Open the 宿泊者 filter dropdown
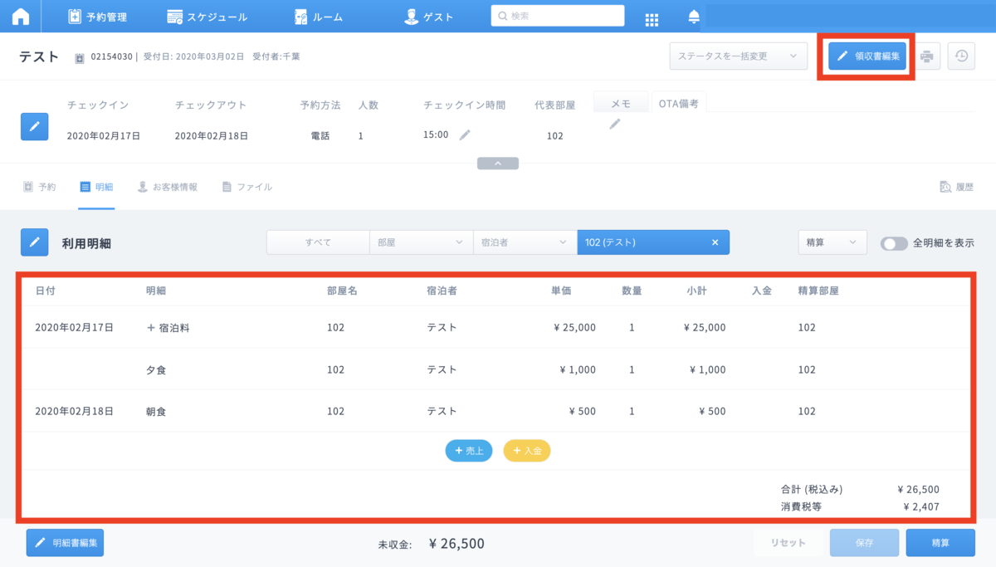 pyautogui.click(x=525, y=242)
